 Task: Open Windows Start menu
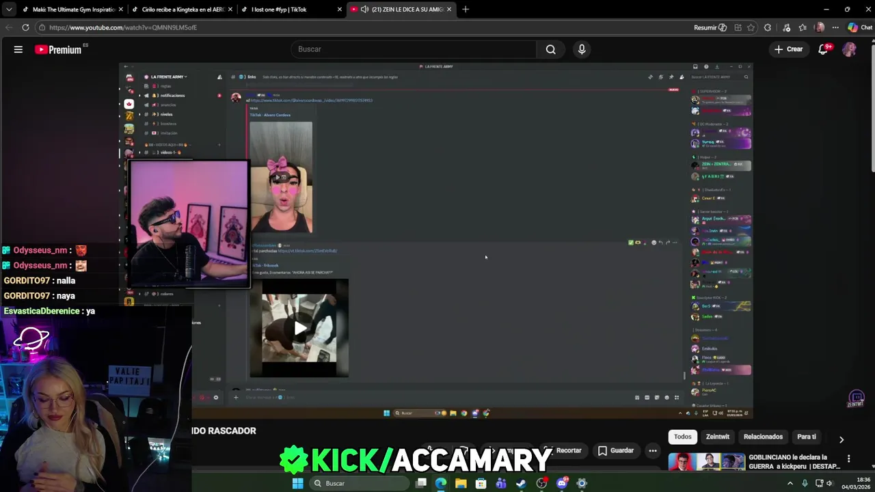click(x=297, y=483)
